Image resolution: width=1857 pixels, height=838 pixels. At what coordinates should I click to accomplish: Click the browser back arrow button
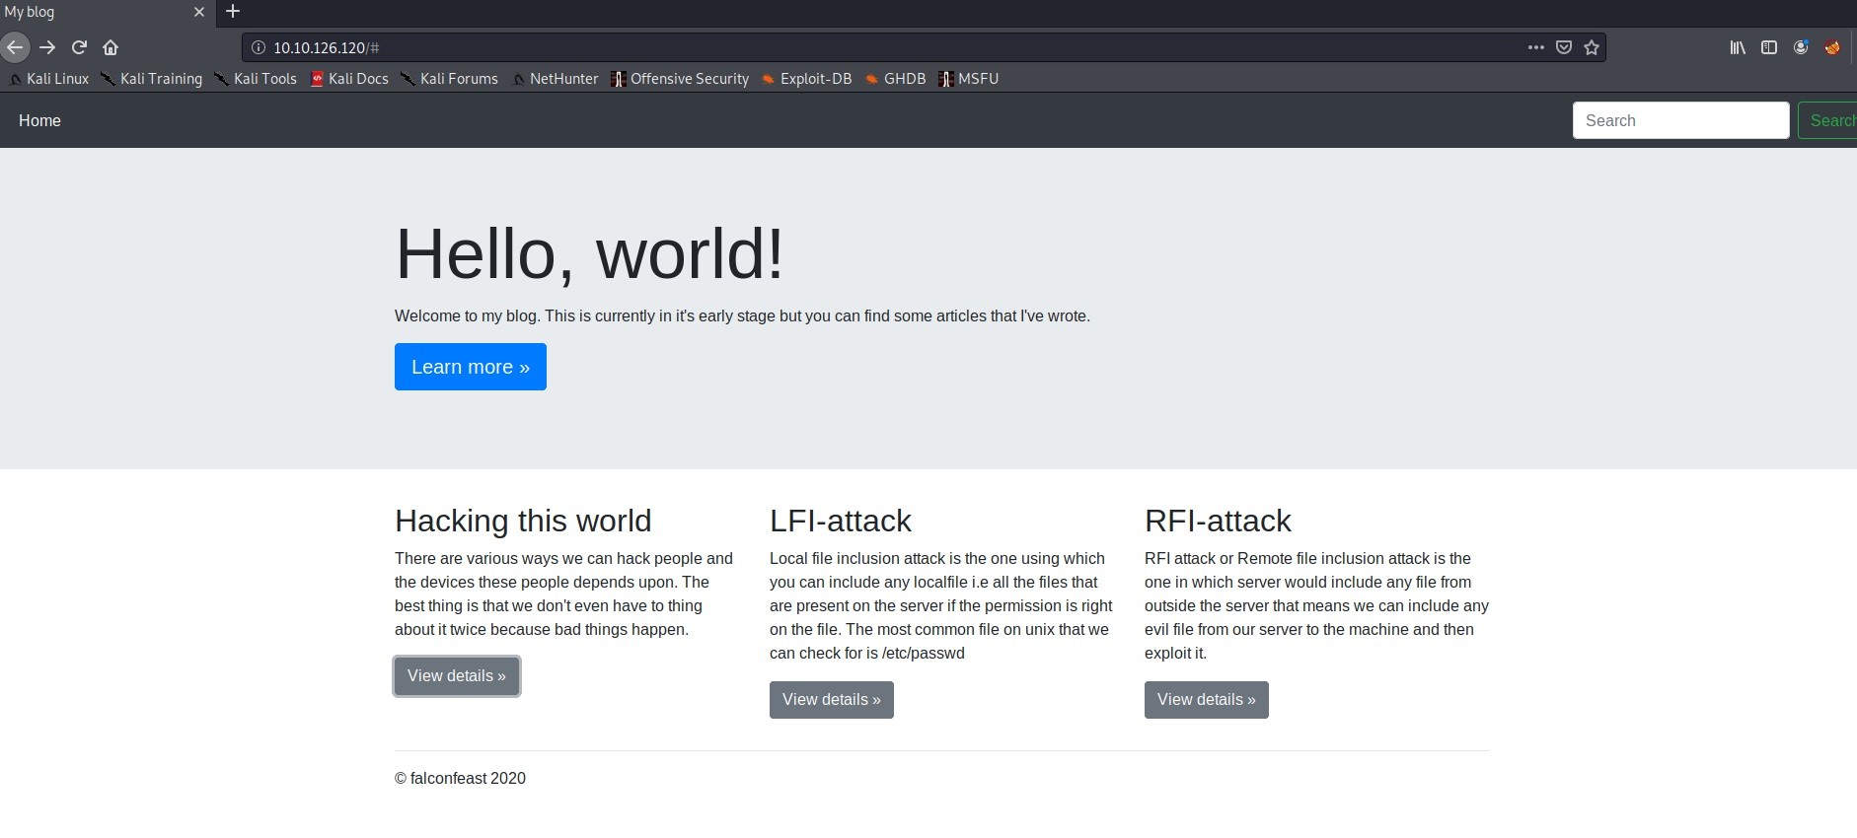(14, 47)
